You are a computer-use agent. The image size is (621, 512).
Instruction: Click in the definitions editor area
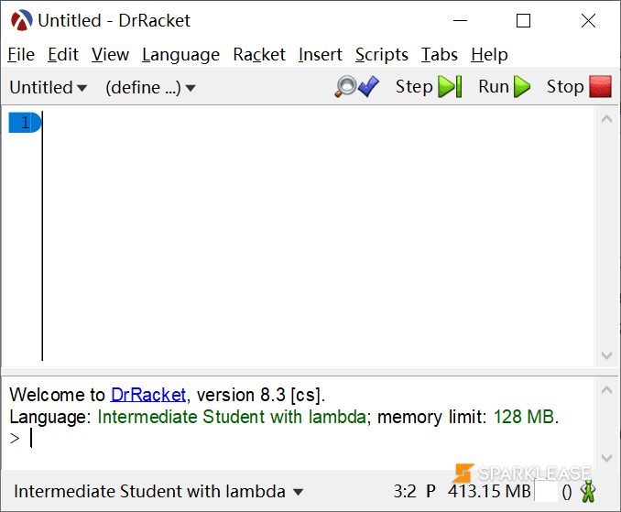tap(318, 236)
